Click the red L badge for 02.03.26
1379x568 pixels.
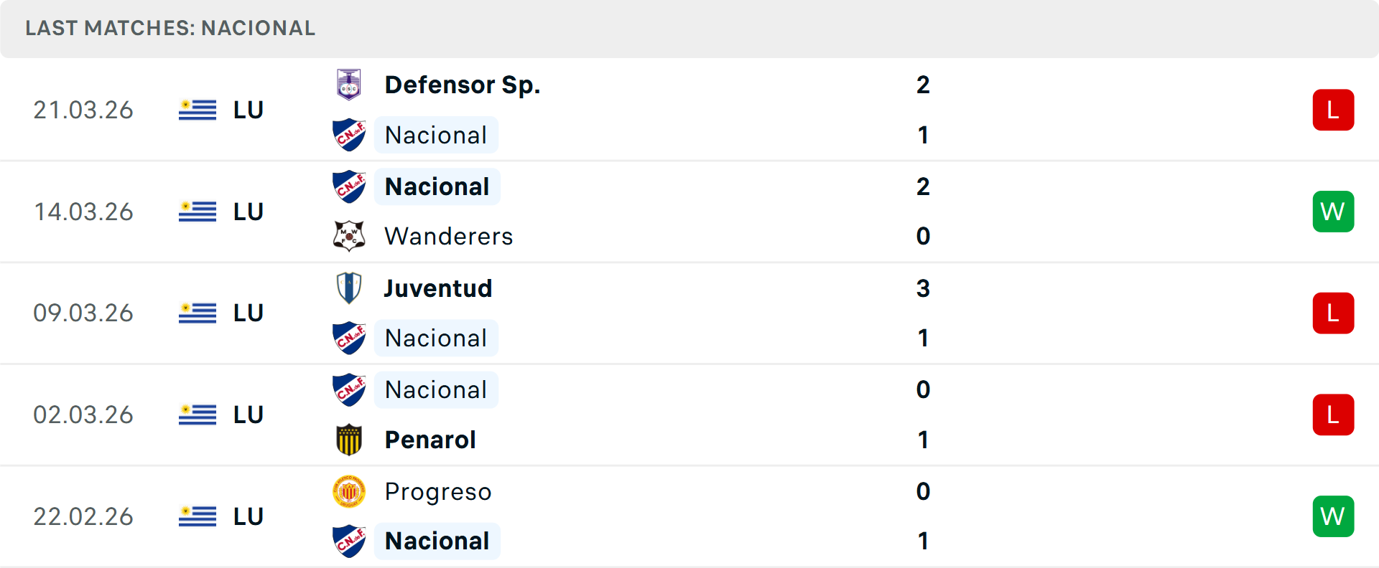point(1333,415)
